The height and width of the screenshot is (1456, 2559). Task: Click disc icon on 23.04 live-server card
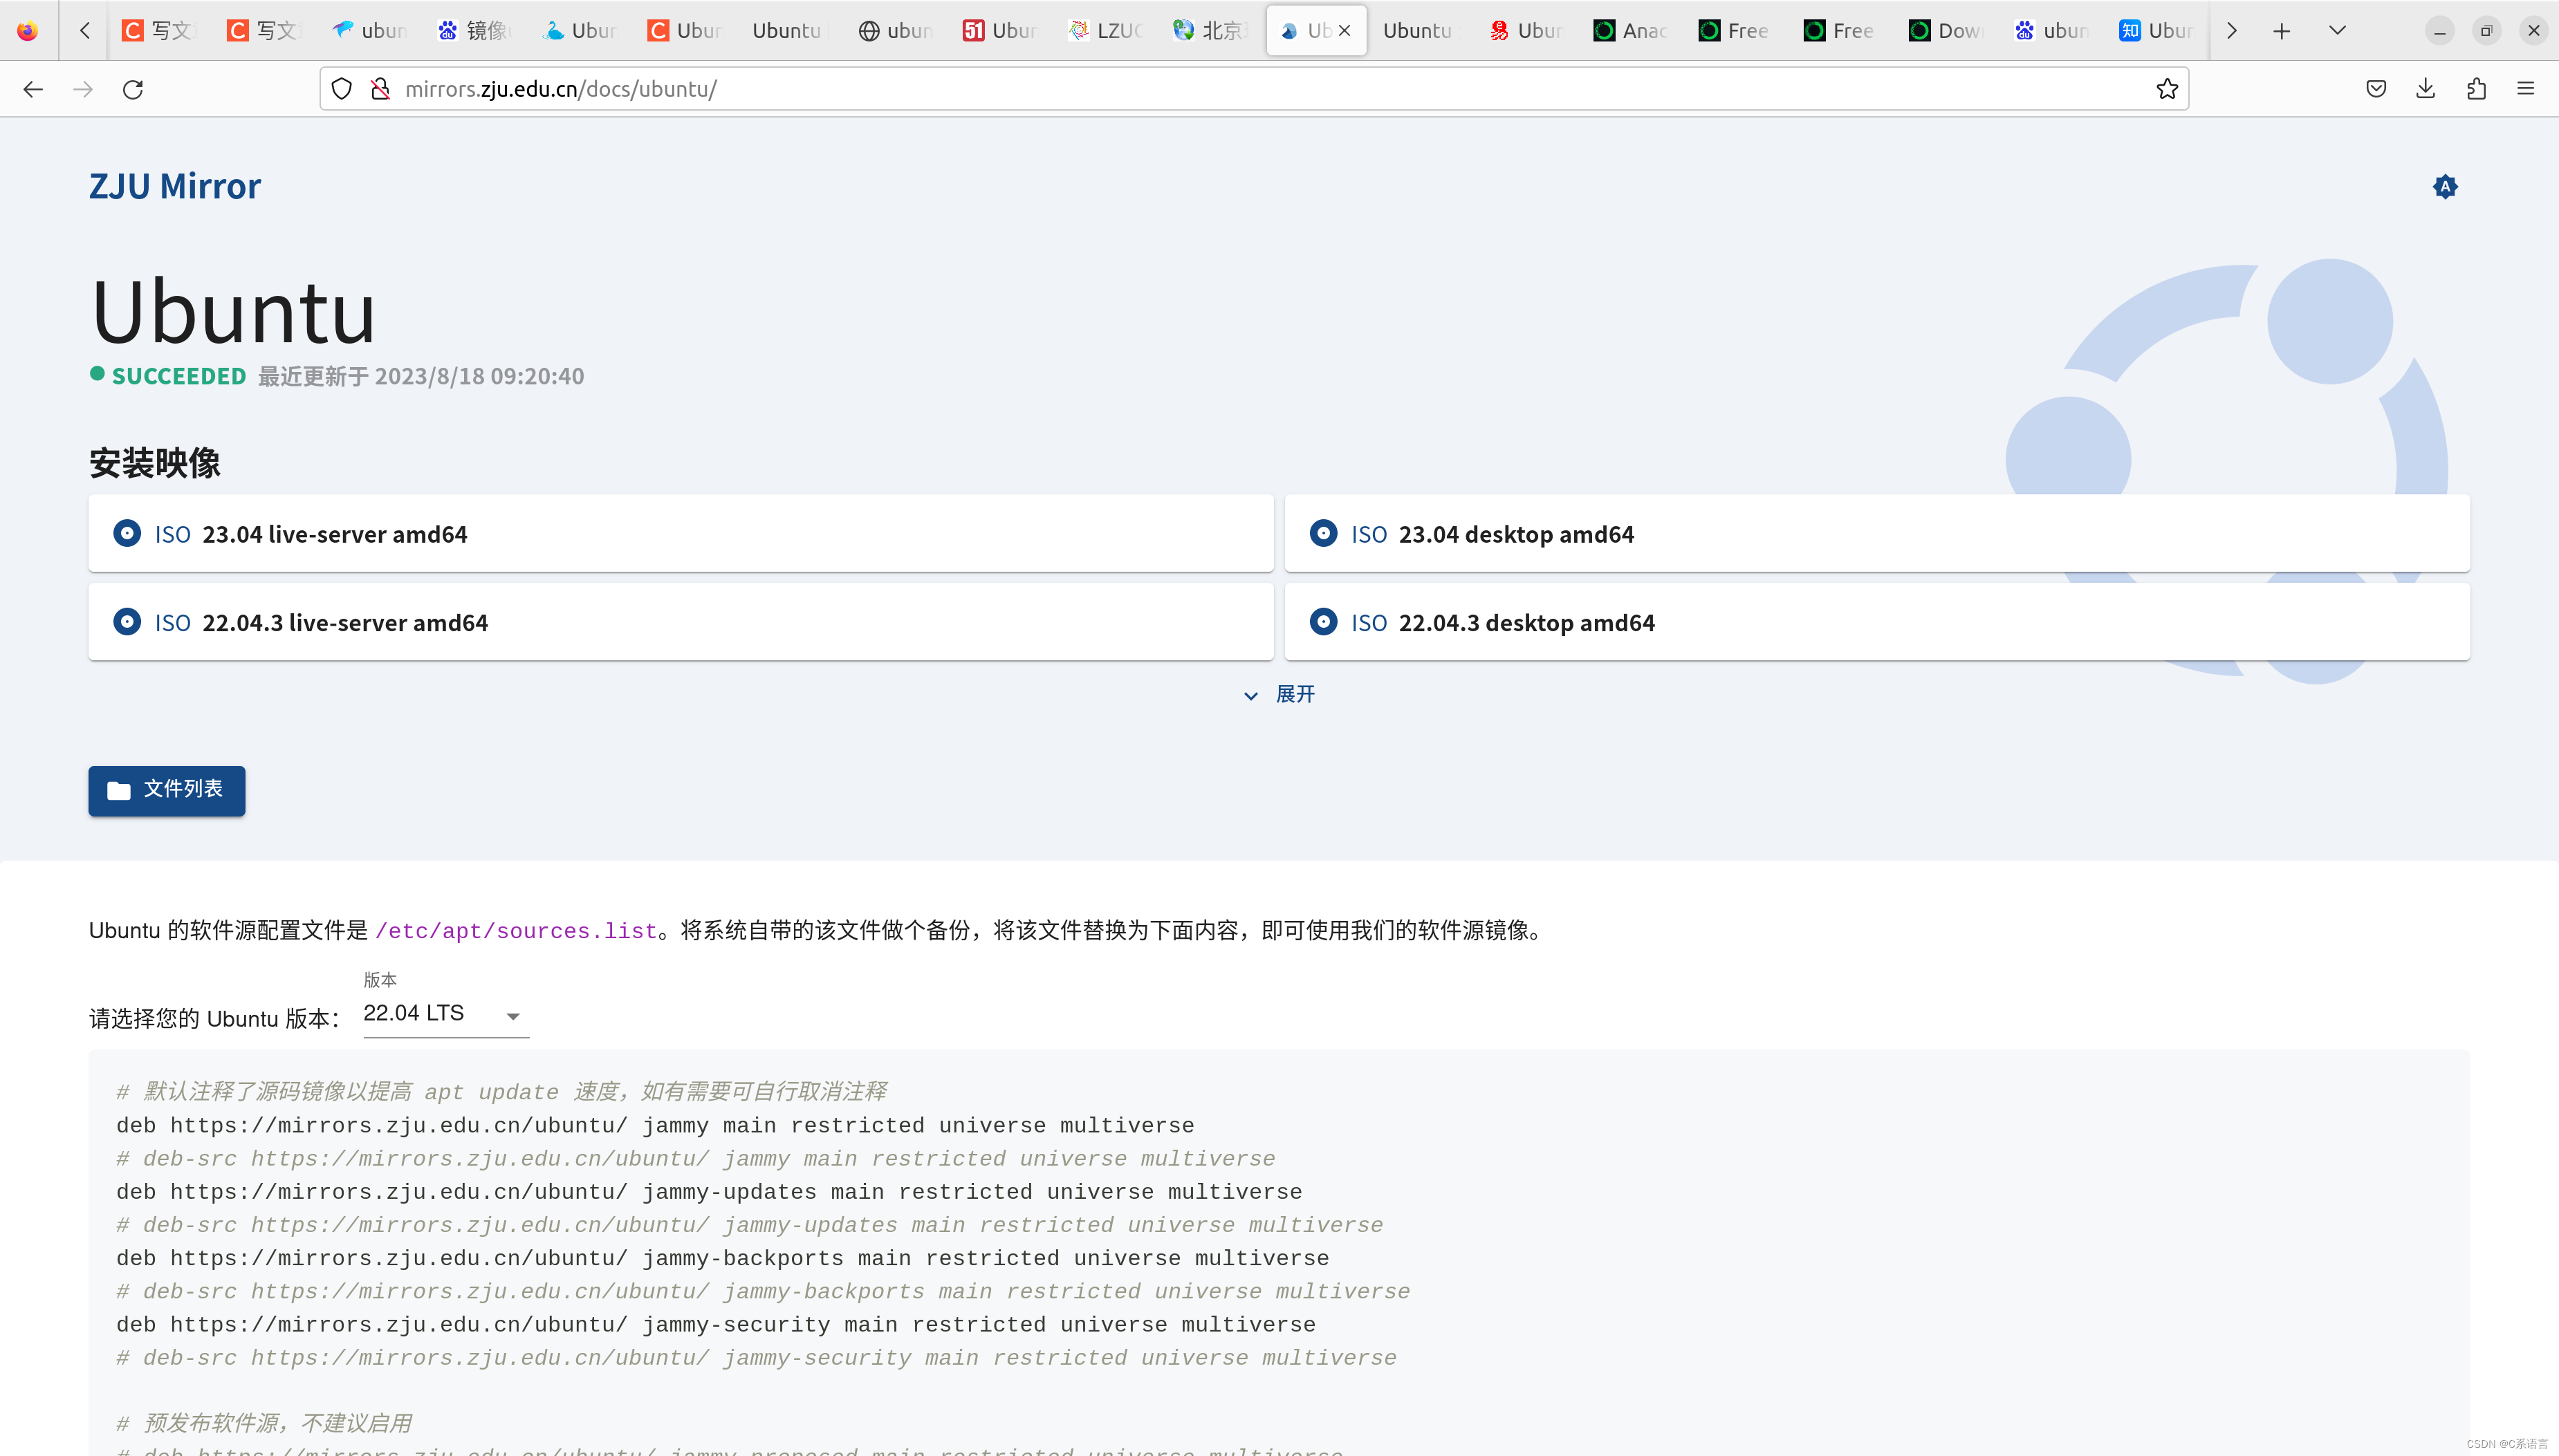click(x=127, y=533)
